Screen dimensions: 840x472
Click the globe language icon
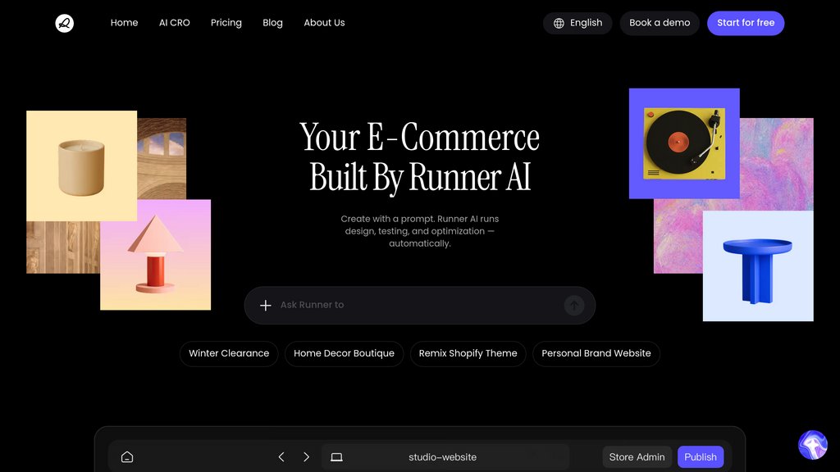coord(559,23)
